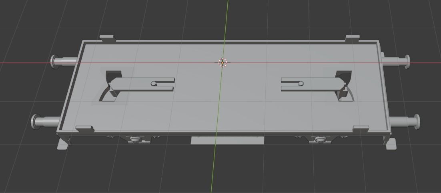Click the left axle box under the frame
The height and width of the screenshot is (193, 441).
click(135, 140)
